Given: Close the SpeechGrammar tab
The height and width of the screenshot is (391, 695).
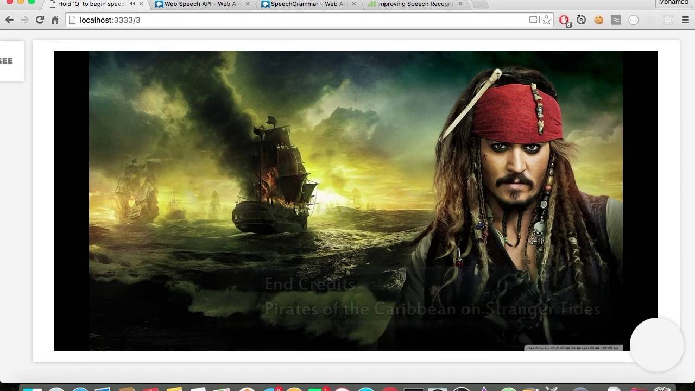Looking at the screenshot, I should pos(354,4).
